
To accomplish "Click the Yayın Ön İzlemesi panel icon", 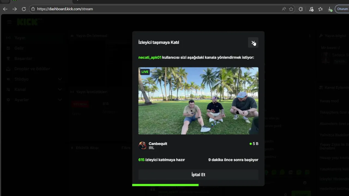I will [72, 36].
